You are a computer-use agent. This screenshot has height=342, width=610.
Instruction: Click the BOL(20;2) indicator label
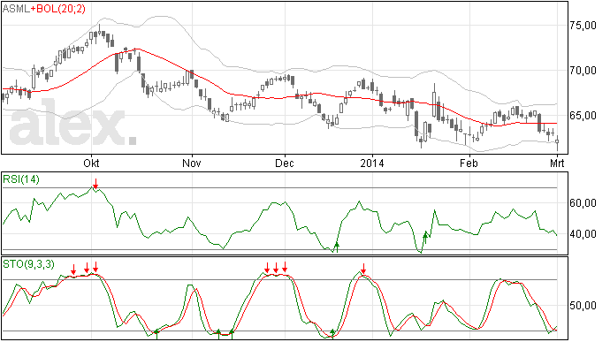[61, 9]
